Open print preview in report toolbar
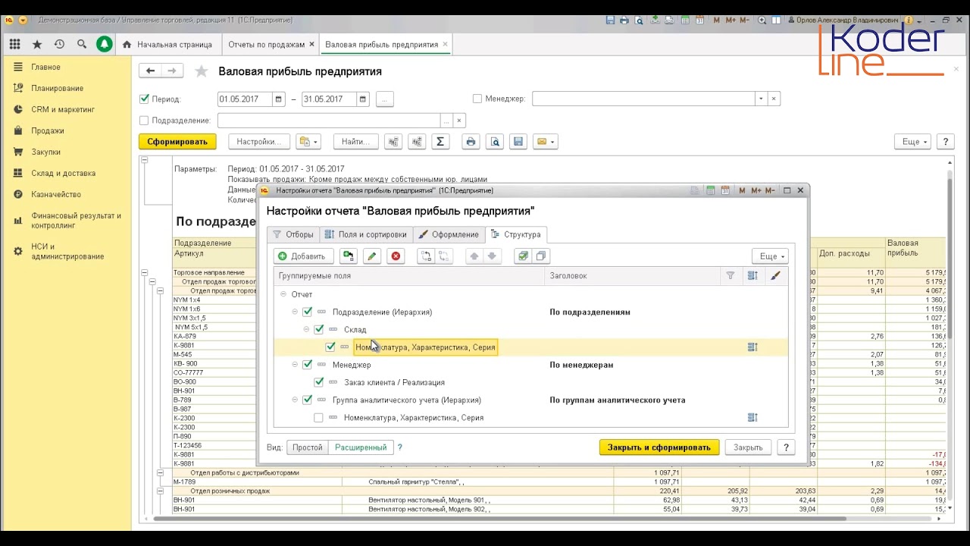This screenshot has height=546, width=970. click(x=494, y=142)
